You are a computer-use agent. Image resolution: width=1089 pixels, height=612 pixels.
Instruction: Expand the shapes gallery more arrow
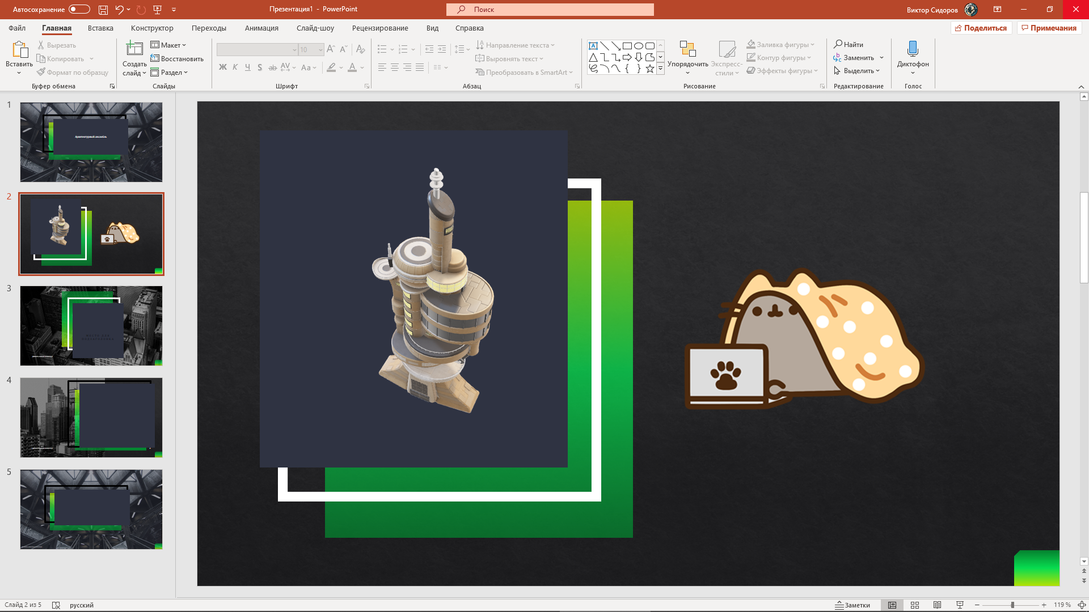(x=660, y=69)
